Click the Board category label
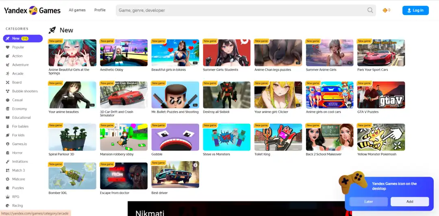 (x=17, y=82)
